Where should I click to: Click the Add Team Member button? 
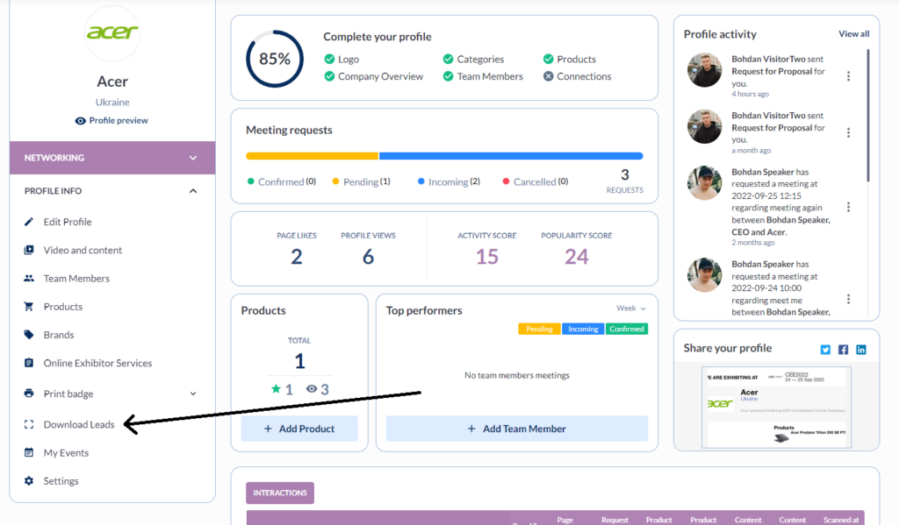pyautogui.click(x=516, y=429)
